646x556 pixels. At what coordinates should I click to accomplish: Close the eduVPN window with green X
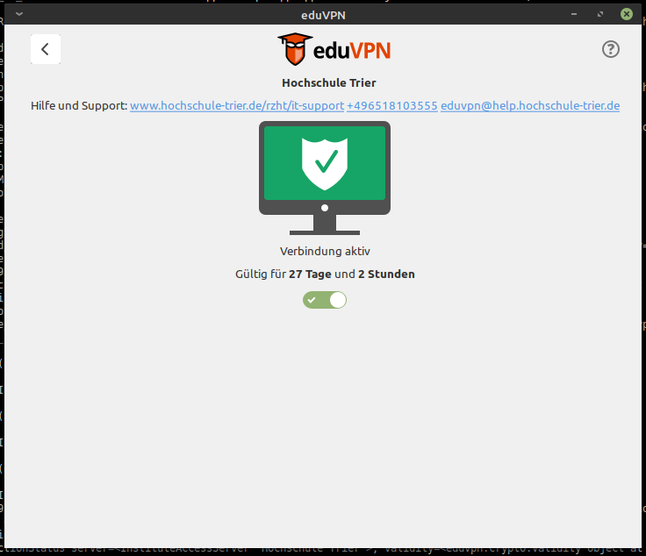point(626,14)
